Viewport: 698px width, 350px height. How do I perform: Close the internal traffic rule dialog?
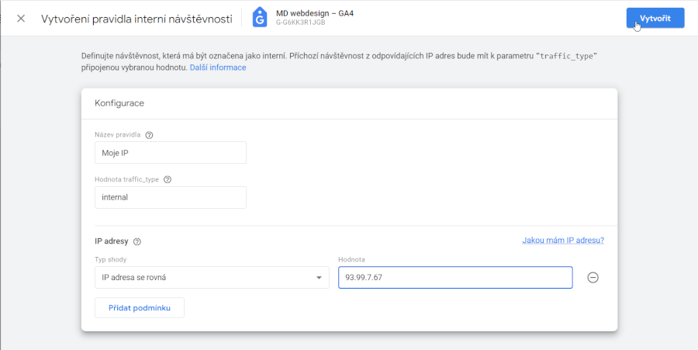pos(20,19)
